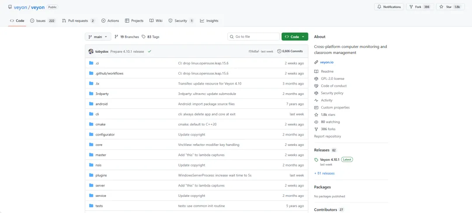Image resolution: width=472 pixels, height=213 pixels.
Task: Open the green Code dropdown button
Action: click(295, 37)
